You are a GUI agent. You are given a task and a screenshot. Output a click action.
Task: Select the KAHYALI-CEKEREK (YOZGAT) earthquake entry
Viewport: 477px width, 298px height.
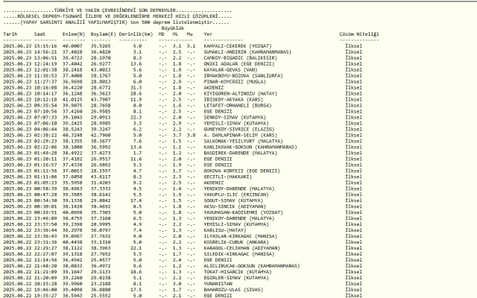(x=237, y=45)
